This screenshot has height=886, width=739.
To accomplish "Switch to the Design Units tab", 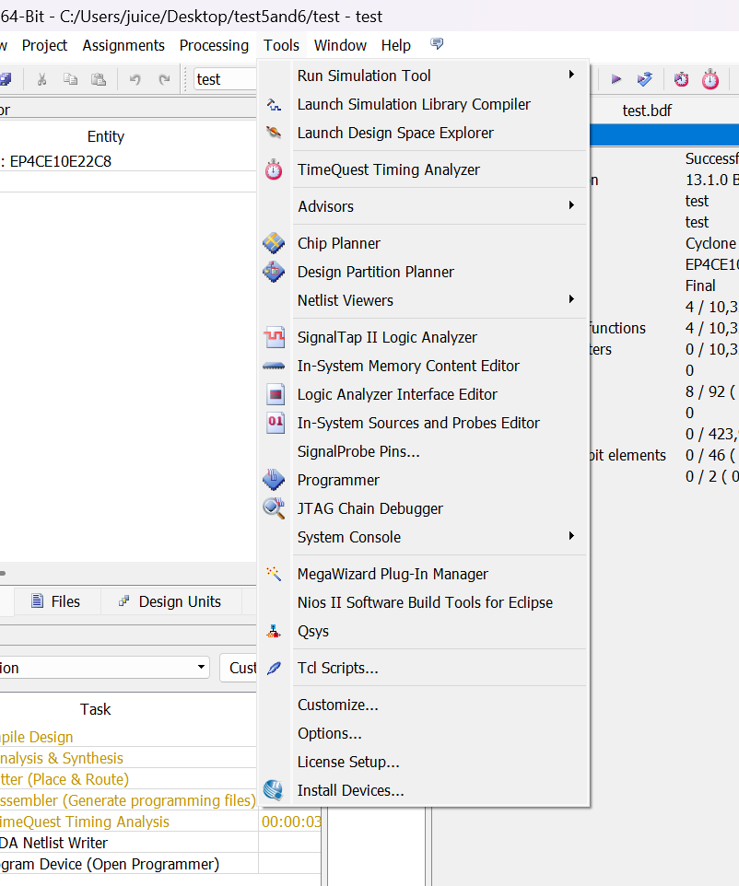I will pos(170,601).
